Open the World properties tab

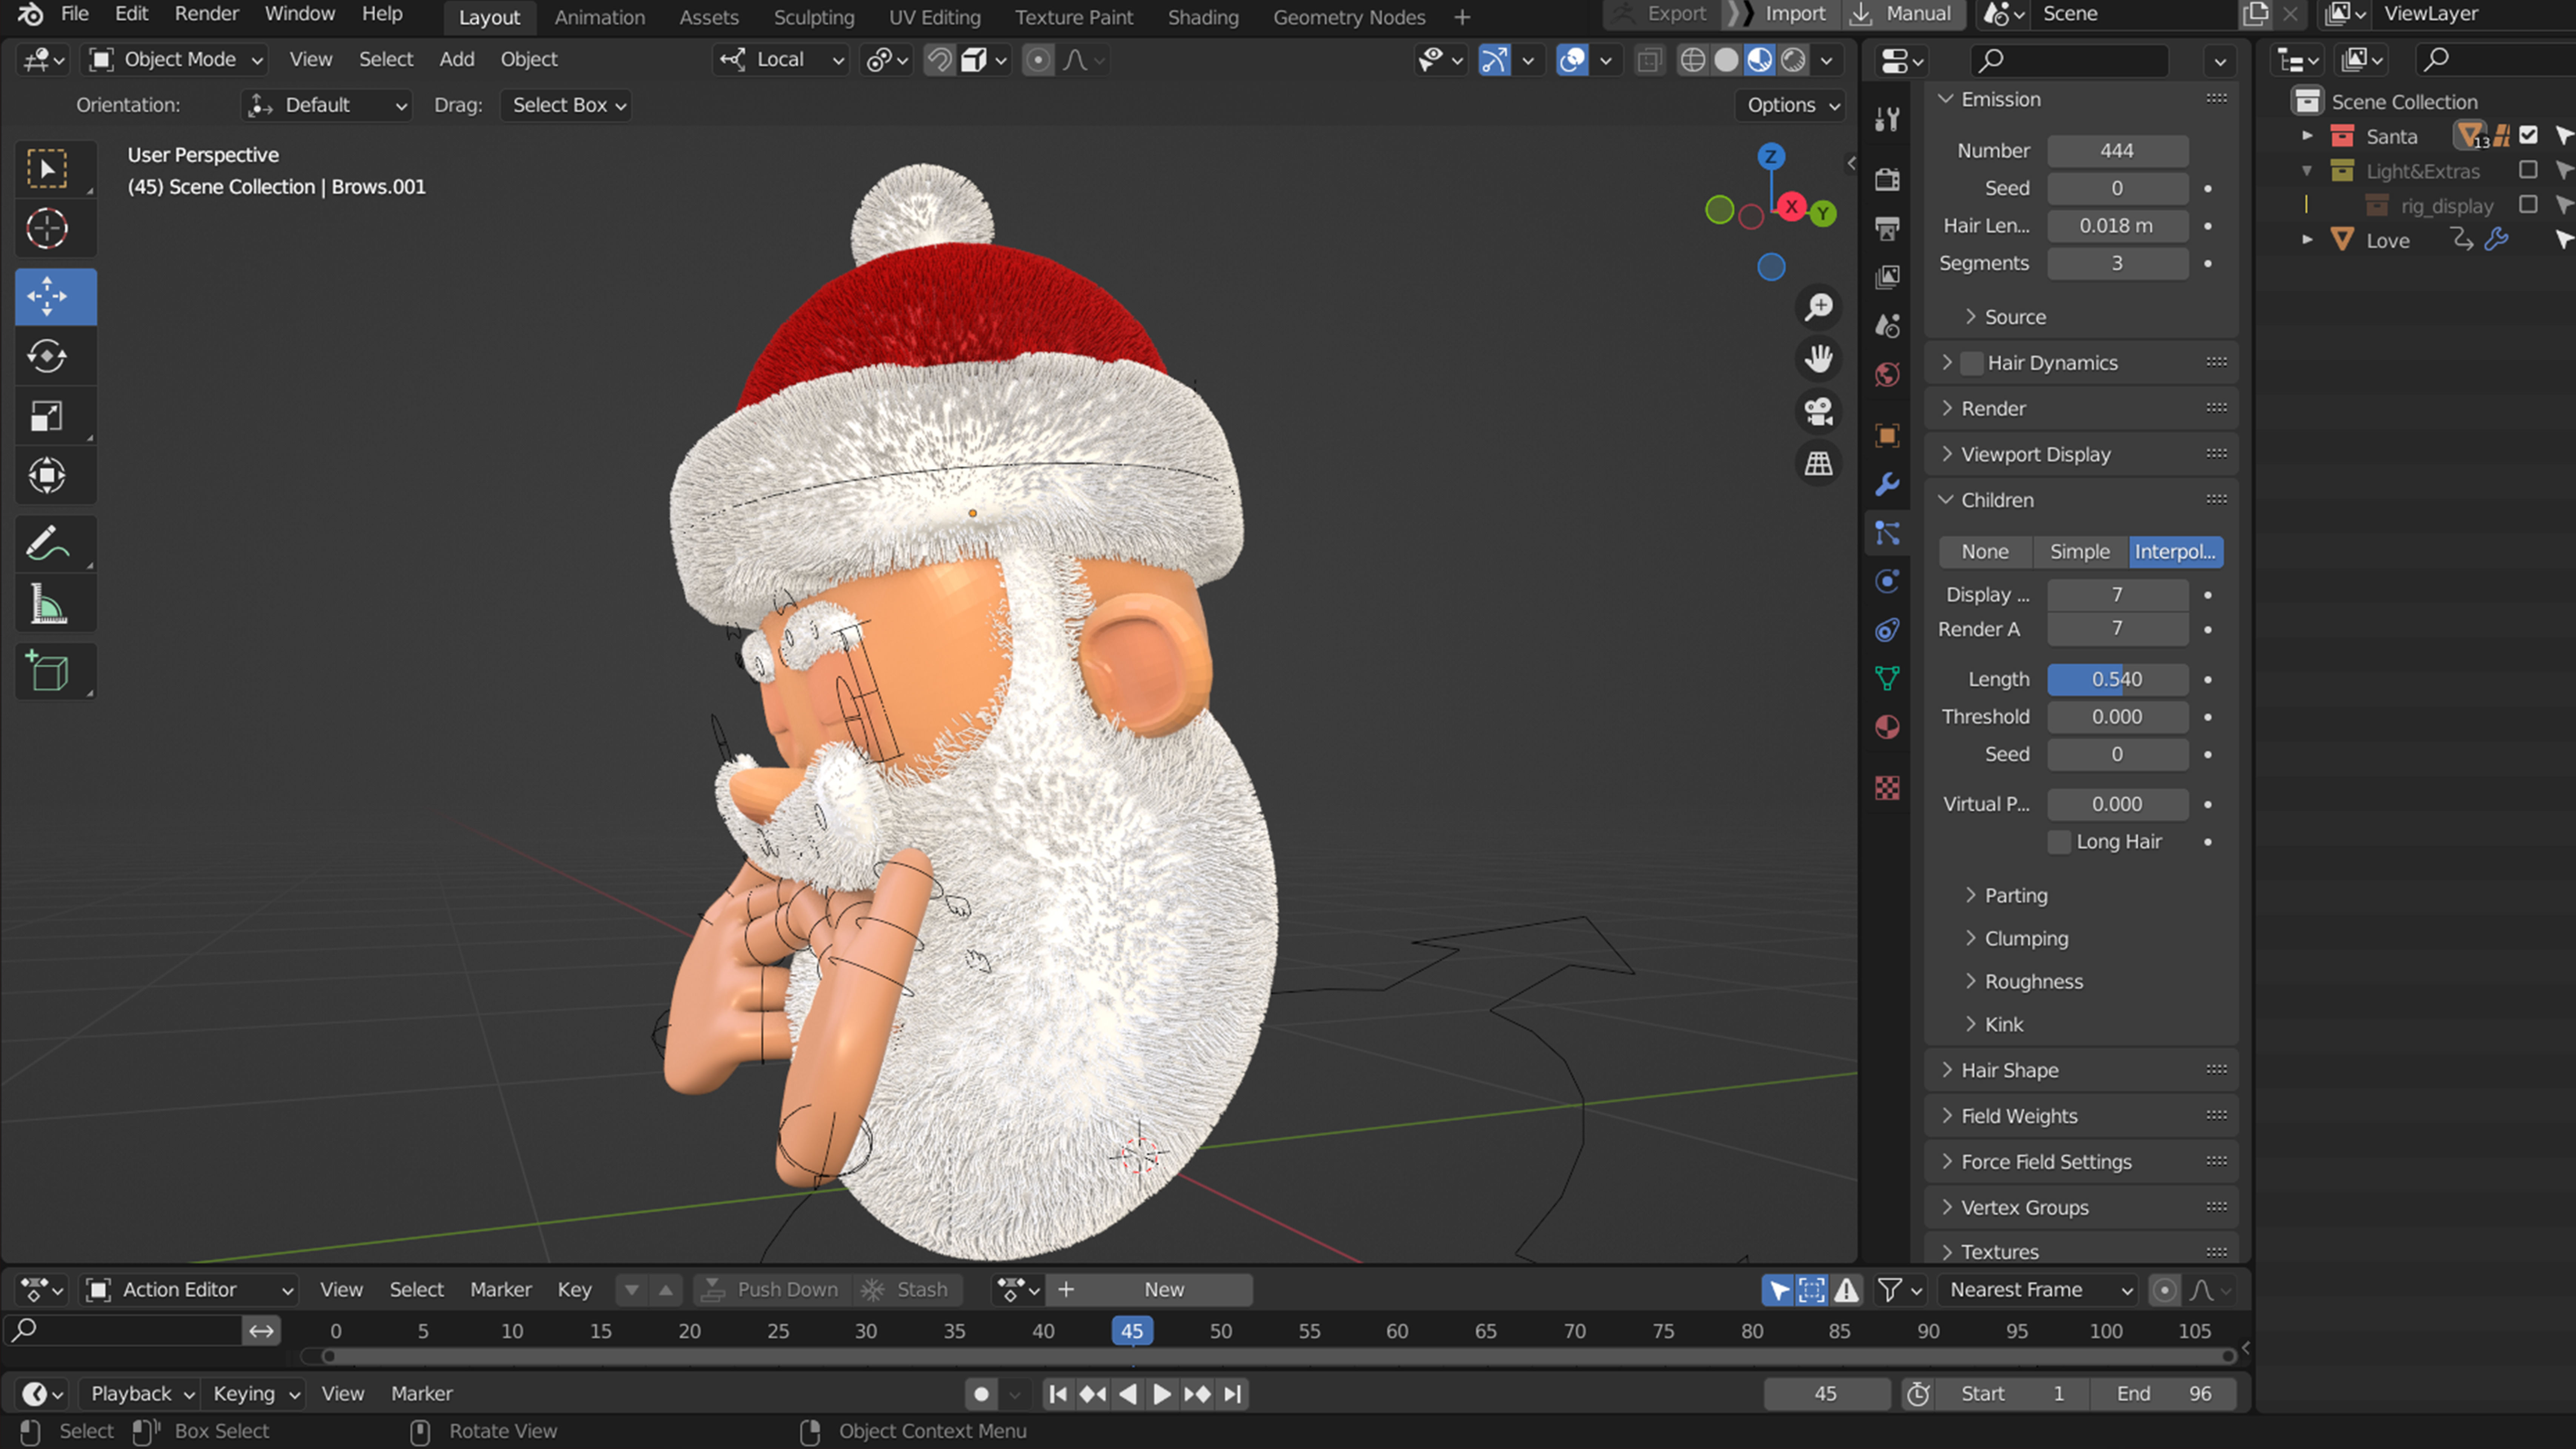(x=1887, y=375)
